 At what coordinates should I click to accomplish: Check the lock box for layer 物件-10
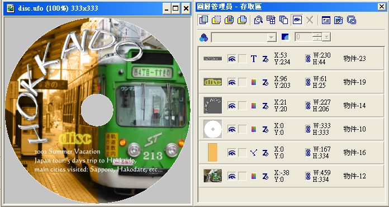(x=243, y=129)
